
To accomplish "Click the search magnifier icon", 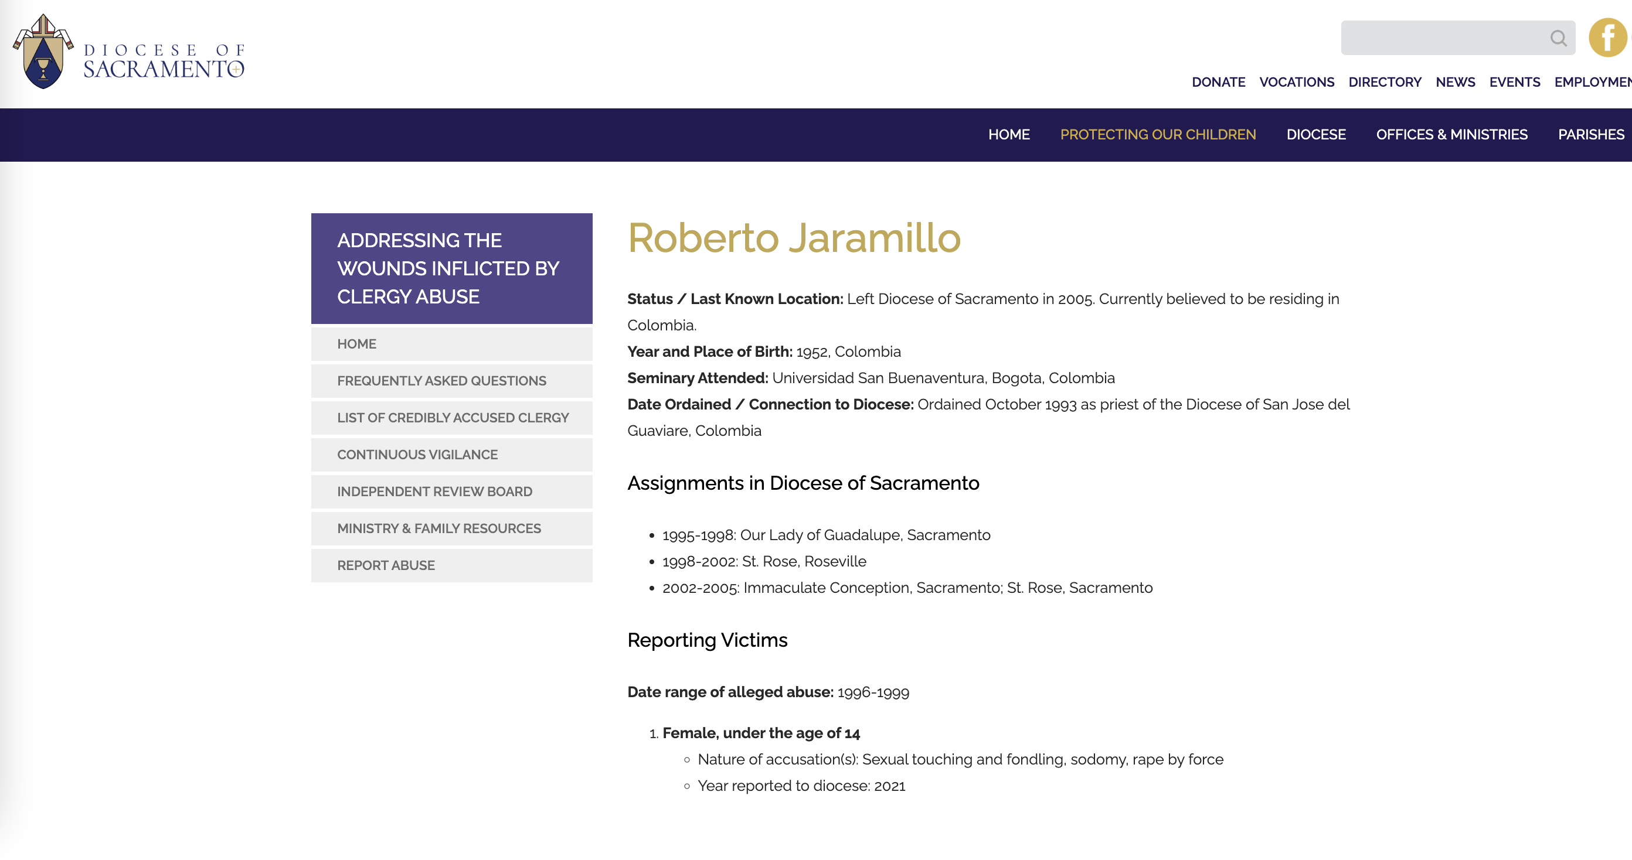I will (1558, 39).
